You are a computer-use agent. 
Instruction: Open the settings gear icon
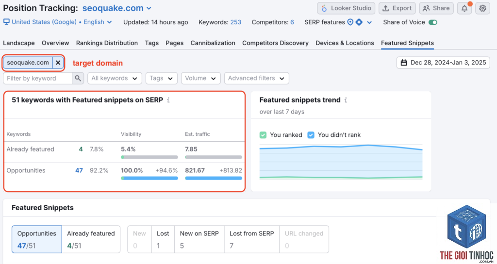(x=482, y=8)
